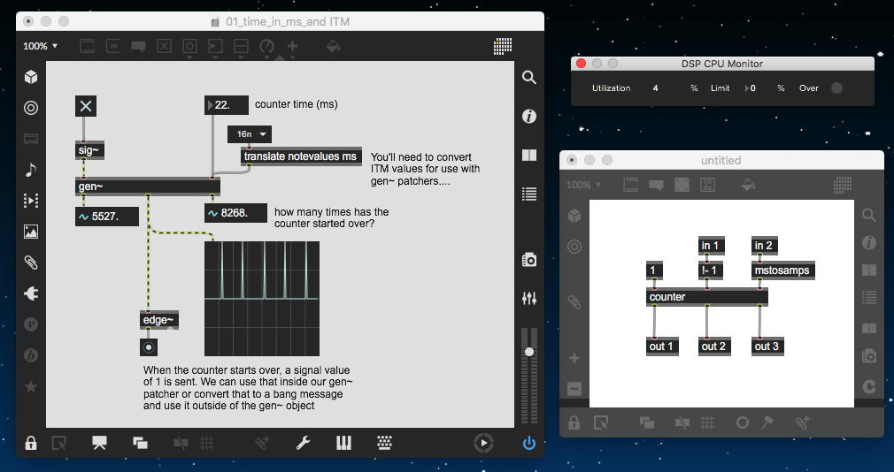This screenshot has height=472, width=894.
Task: Select the mstosamps object in untitled patcher
Action: 782,270
